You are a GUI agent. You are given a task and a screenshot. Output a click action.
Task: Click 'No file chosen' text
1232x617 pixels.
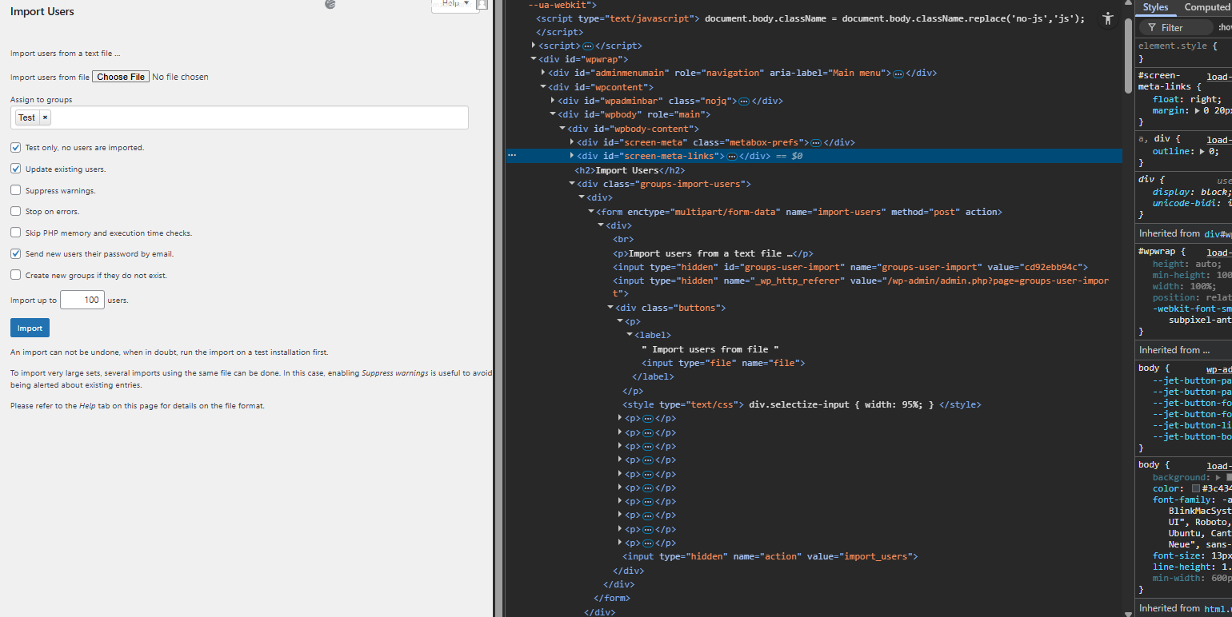point(180,78)
